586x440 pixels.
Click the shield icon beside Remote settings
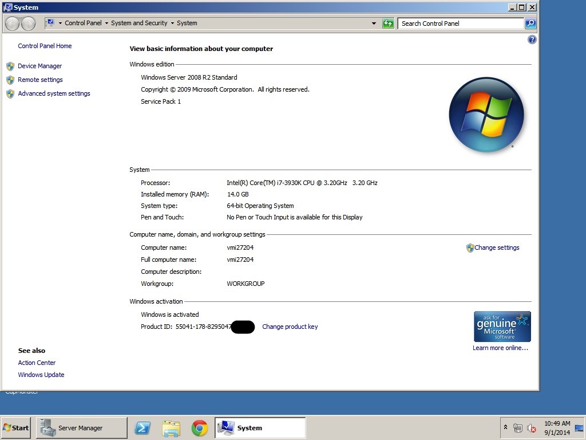[10, 80]
